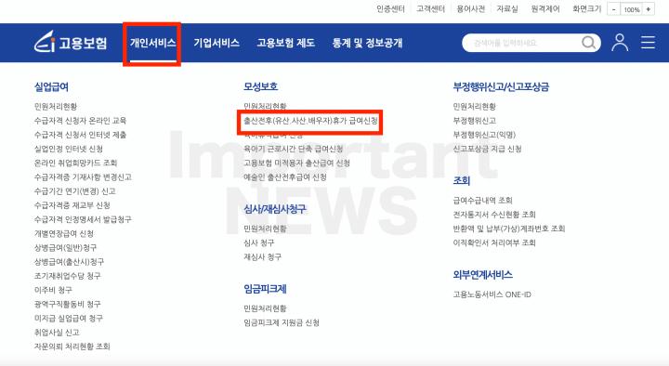Open 급여수급내역 조회
The image size is (669, 366).
pyautogui.click(x=482, y=200)
